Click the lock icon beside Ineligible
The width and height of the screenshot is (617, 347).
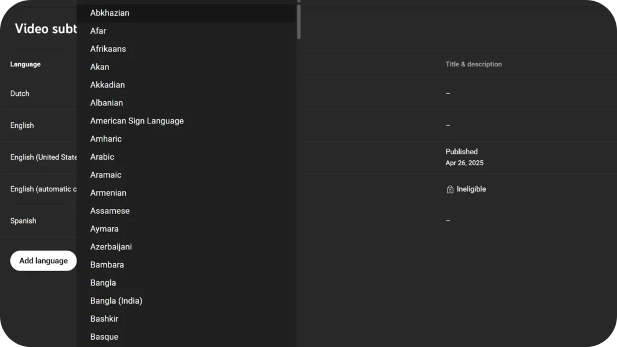click(450, 189)
